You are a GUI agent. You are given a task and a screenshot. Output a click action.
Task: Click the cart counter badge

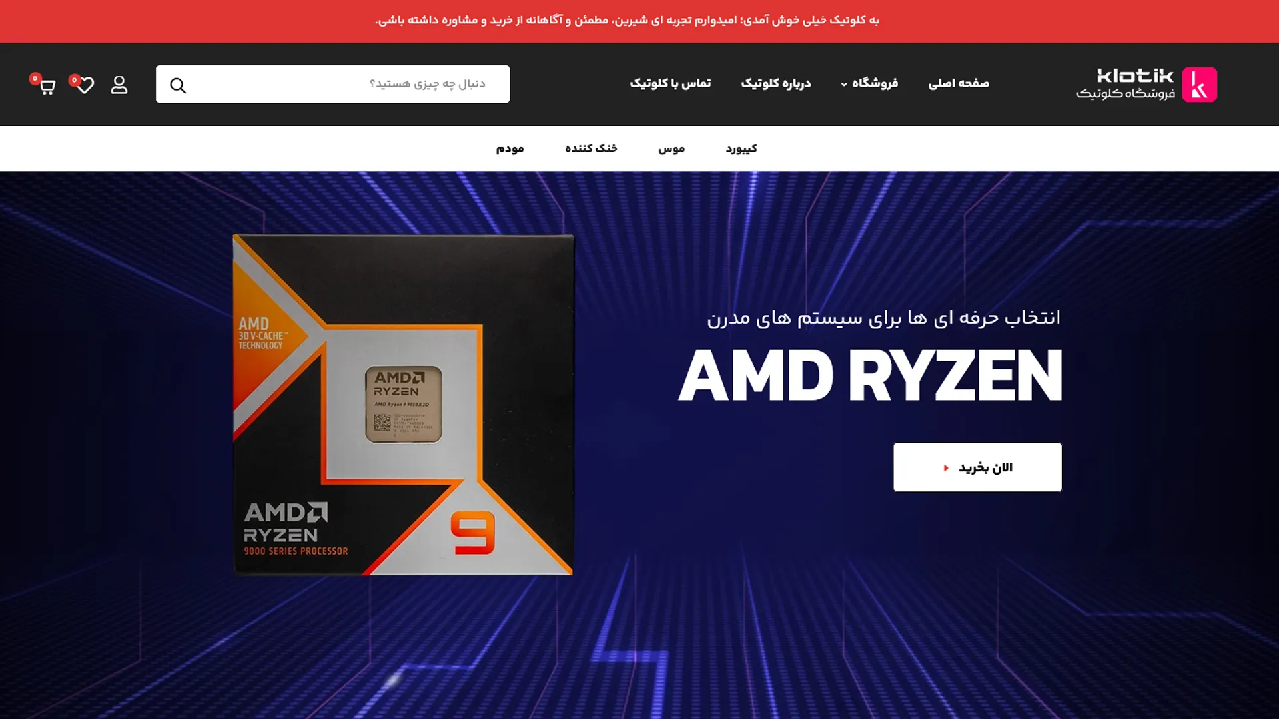coord(35,79)
